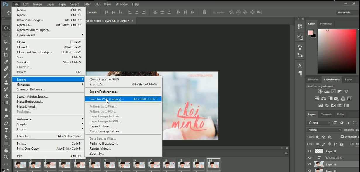Toggle visibility of Layer 14
The image size is (360, 172).
[x=310, y=164]
